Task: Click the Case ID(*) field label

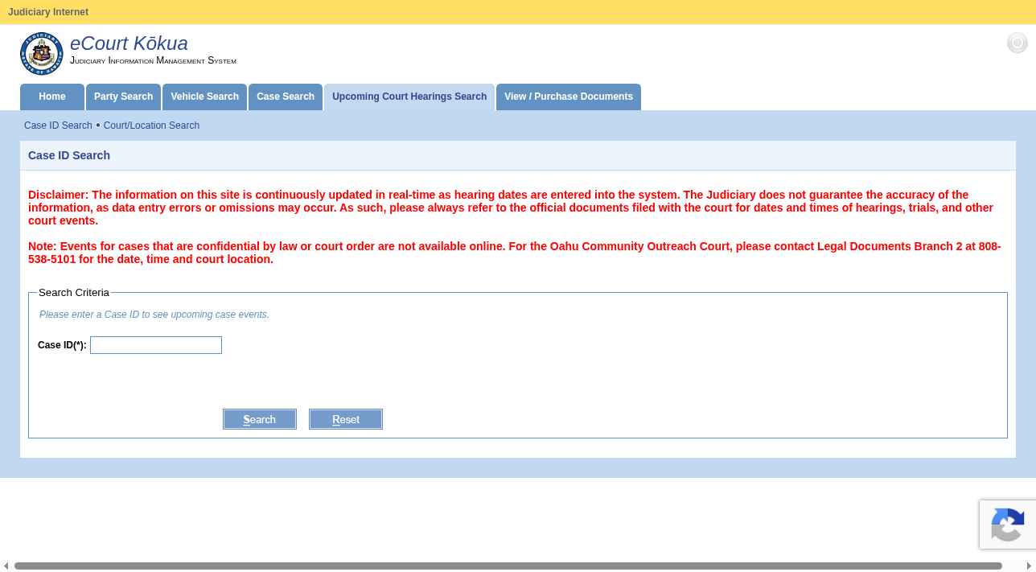Action: [x=62, y=345]
